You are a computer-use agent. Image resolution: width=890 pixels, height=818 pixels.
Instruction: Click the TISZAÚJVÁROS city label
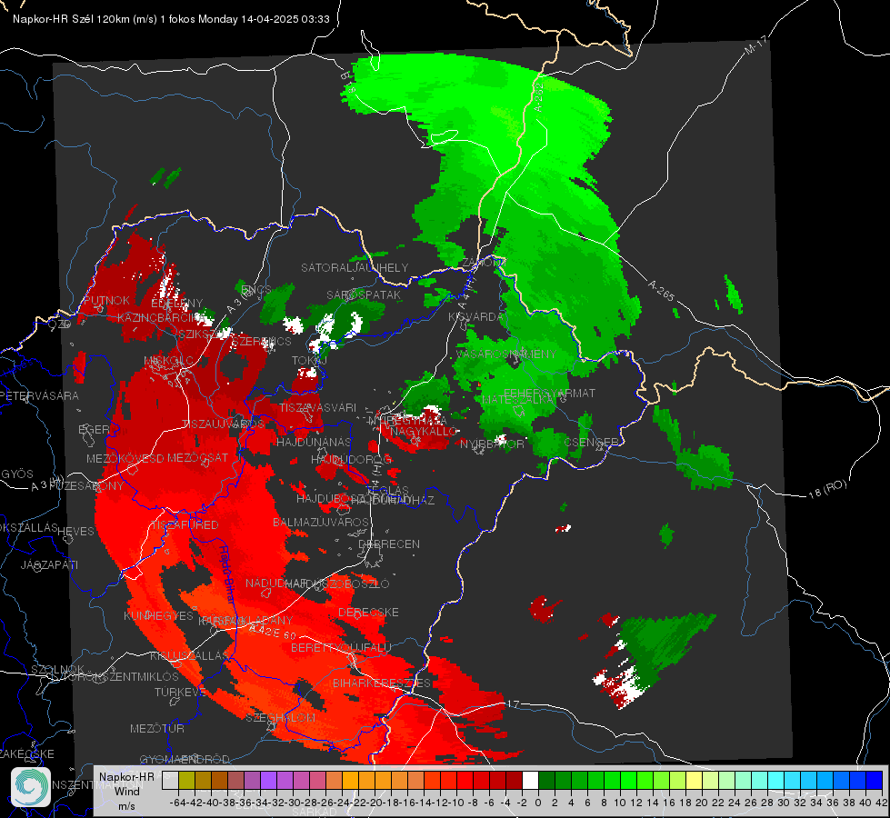click(223, 424)
